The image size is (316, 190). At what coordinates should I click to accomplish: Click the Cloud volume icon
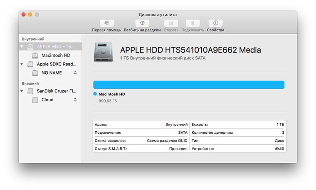[35, 100]
